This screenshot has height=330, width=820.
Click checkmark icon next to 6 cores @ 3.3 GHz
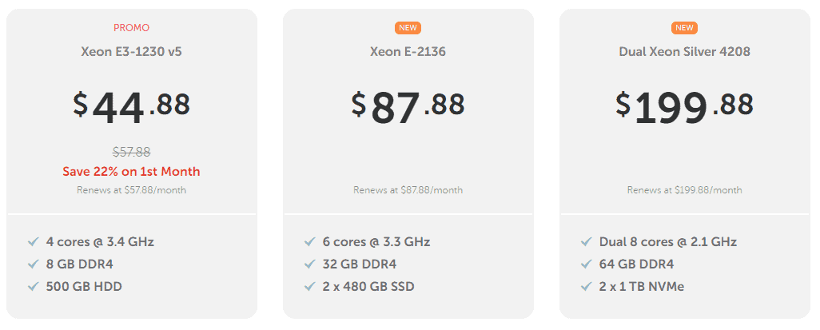point(310,241)
